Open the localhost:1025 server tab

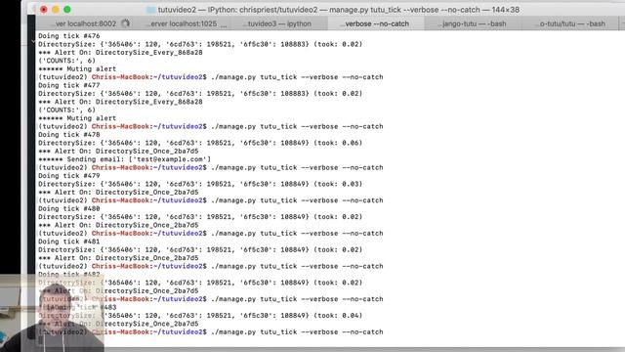coord(185,23)
